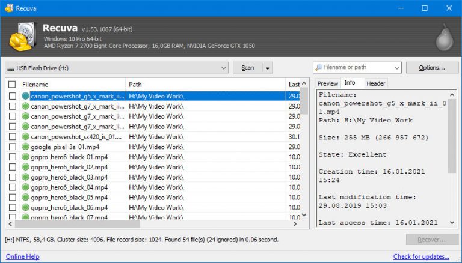Screen dimensions: 462x263
Task: Click the USB drive icon in drive selector
Action: (11, 68)
